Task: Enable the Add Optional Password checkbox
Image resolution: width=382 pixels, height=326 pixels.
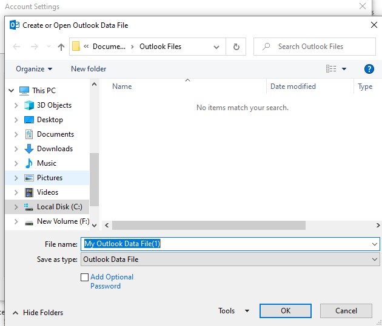Action: point(84,277)
